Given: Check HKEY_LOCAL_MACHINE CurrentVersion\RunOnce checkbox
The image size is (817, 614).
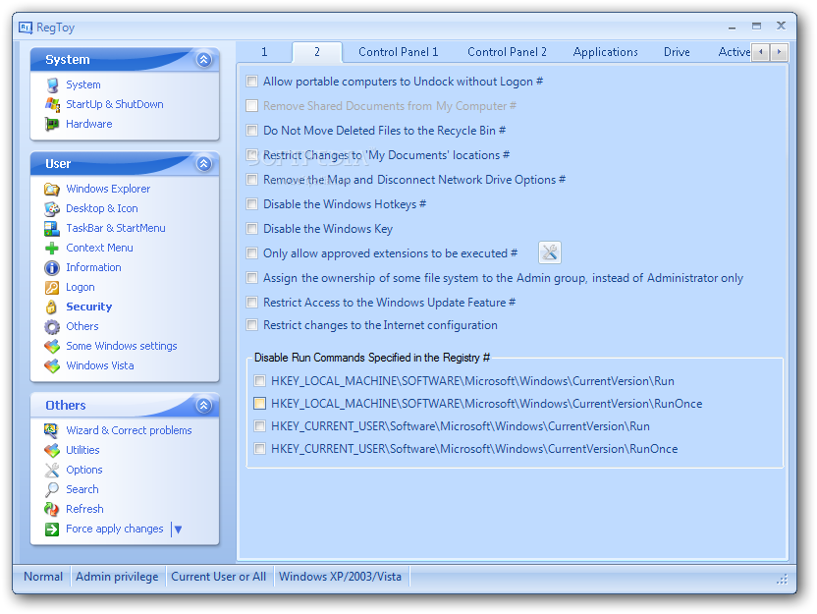Looking at the screenshot, I should (259, 404).
